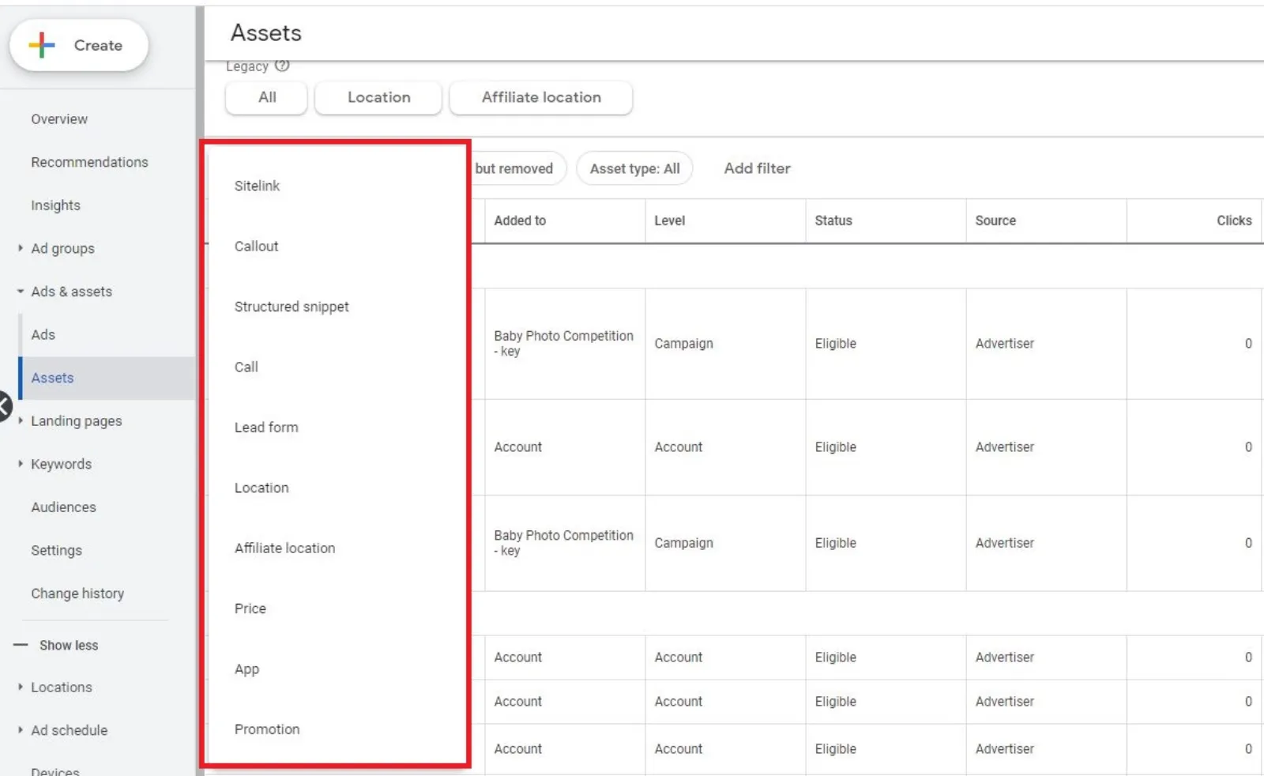
Task: Click the Create button with plus icon
Action: (79, 46)
